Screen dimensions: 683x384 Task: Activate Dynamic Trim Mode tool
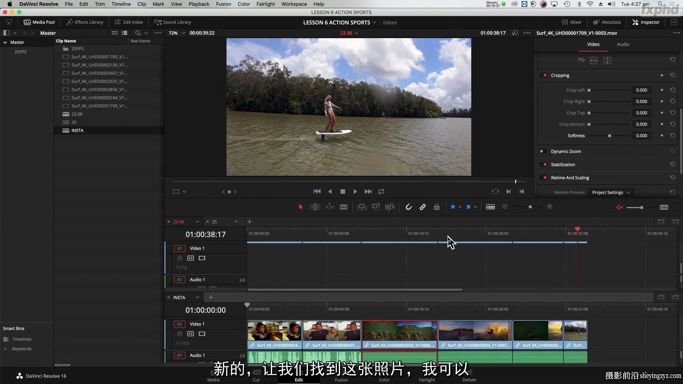pyautogui.click(x=330, y=207)
